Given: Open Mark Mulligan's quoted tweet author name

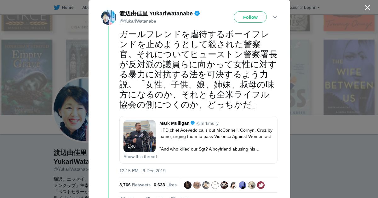Looking at the screenshot, I should 174,123.
